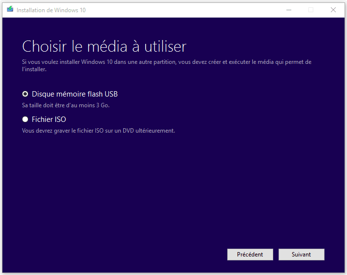Minimize the Installation de Windows 10 window

289,10
